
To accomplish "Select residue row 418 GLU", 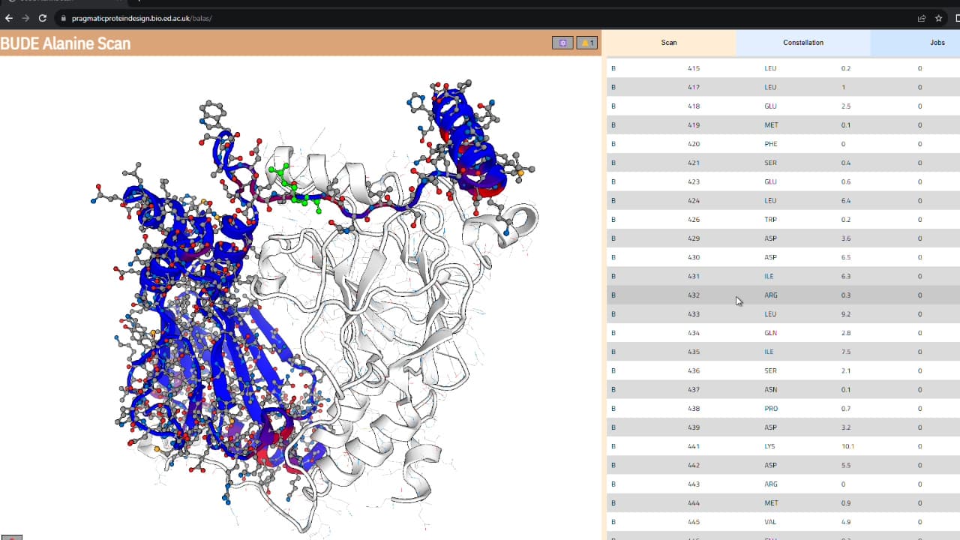I will [783, 106].
